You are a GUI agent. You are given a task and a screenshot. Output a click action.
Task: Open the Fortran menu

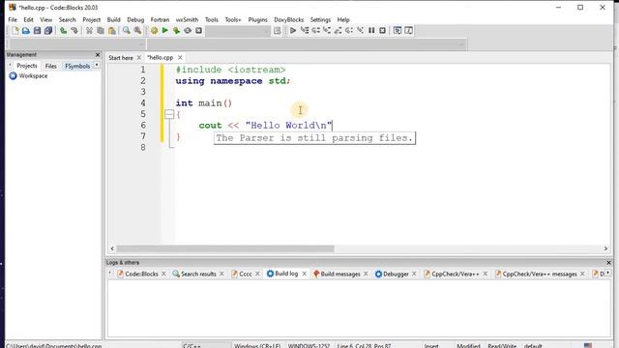160,19
